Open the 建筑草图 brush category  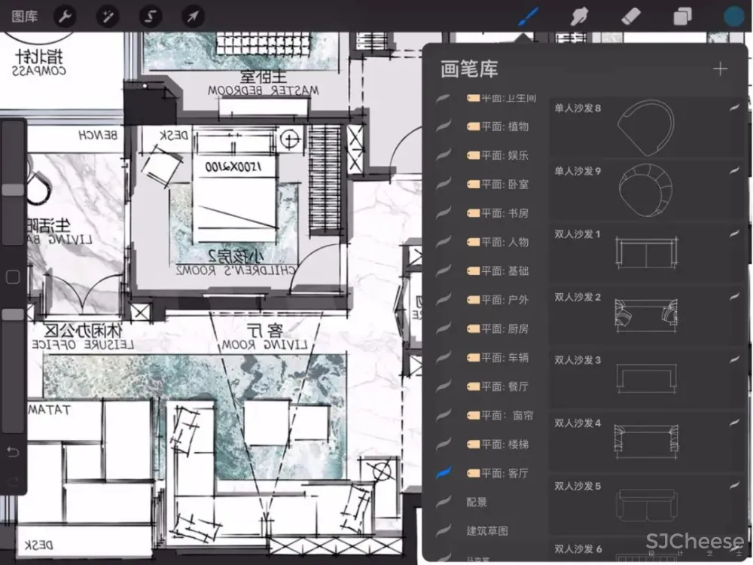487,531
